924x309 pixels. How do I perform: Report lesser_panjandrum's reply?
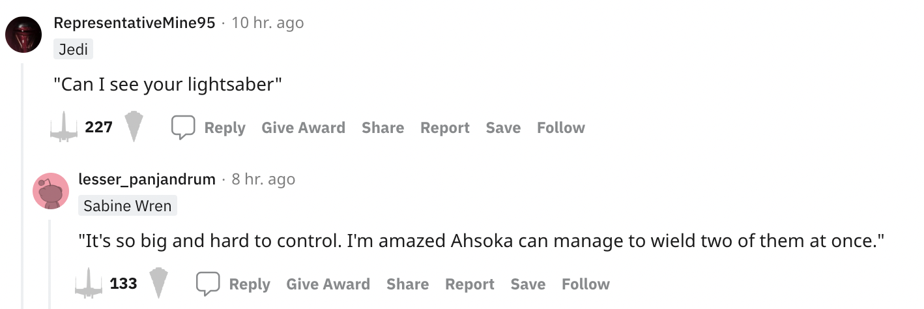(x=470, y=284)
